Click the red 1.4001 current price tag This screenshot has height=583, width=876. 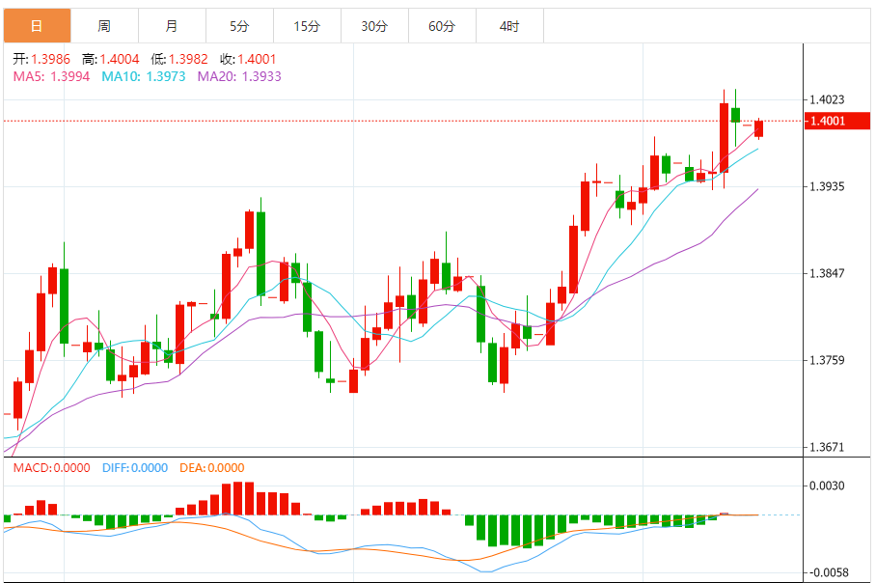(836, 121)
